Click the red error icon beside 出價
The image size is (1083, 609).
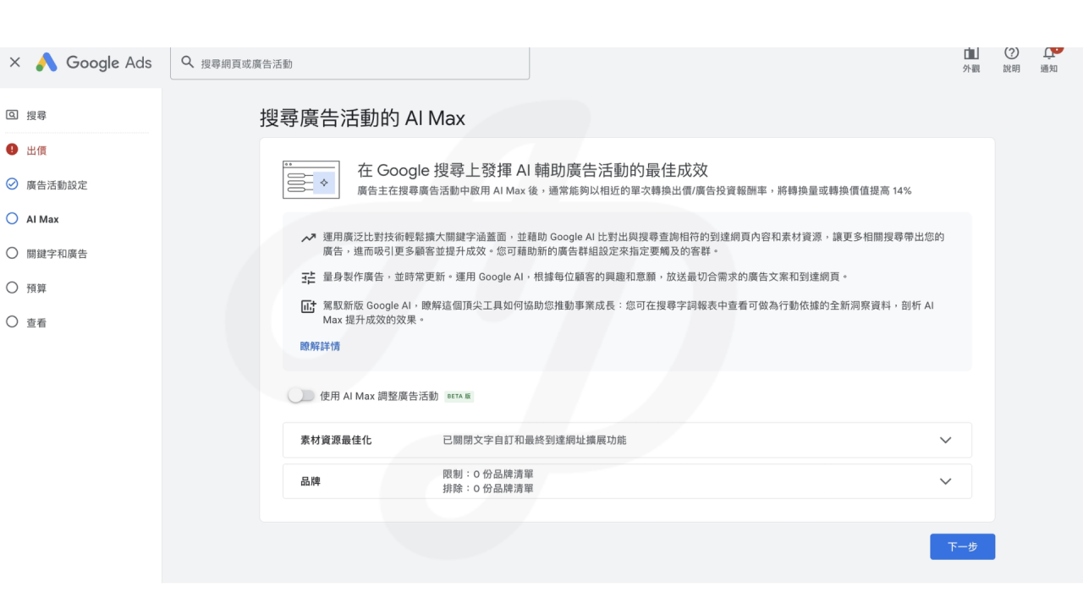click(12, 151)
